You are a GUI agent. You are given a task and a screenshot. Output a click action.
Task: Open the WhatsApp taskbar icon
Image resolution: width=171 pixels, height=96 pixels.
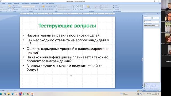[x=24, y=94]
